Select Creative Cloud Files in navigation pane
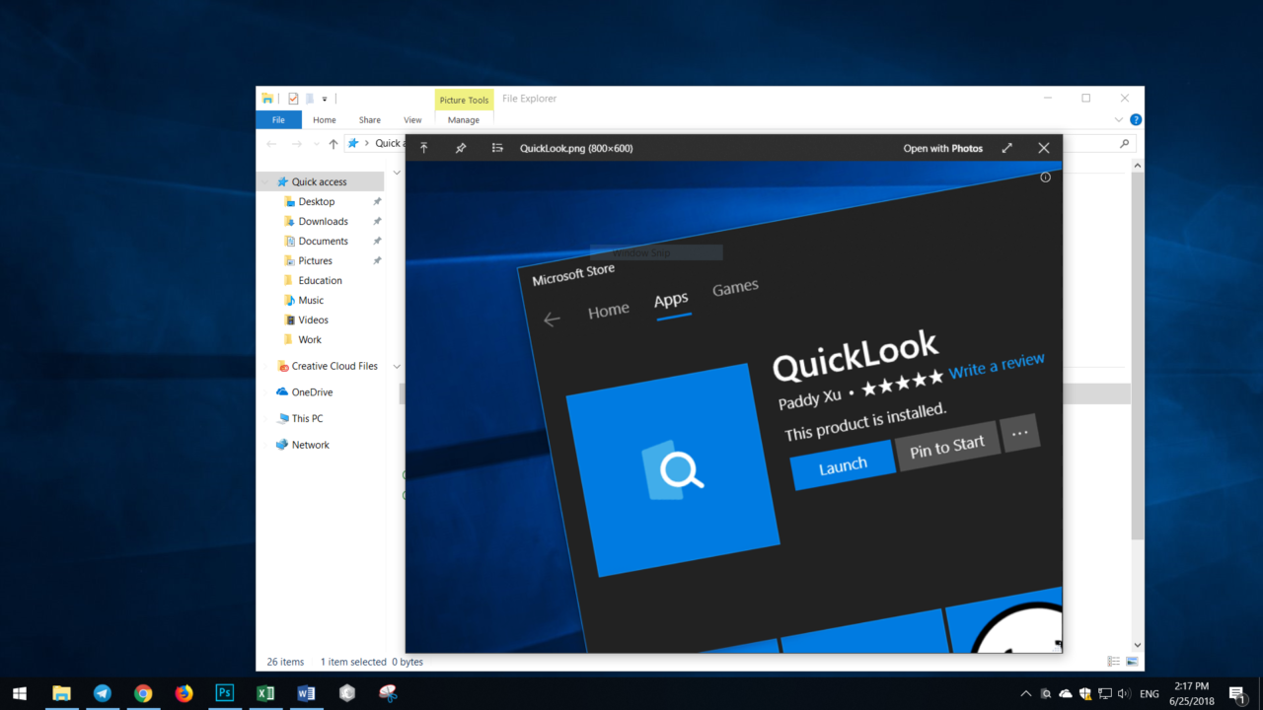This screenshot has width=1263, height=710. coord(334,366)
